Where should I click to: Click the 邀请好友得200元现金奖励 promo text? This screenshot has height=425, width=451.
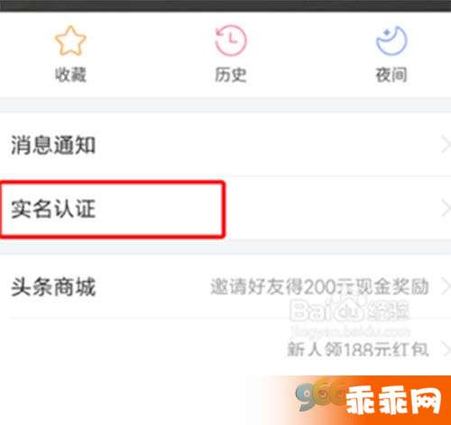(319, 286)
